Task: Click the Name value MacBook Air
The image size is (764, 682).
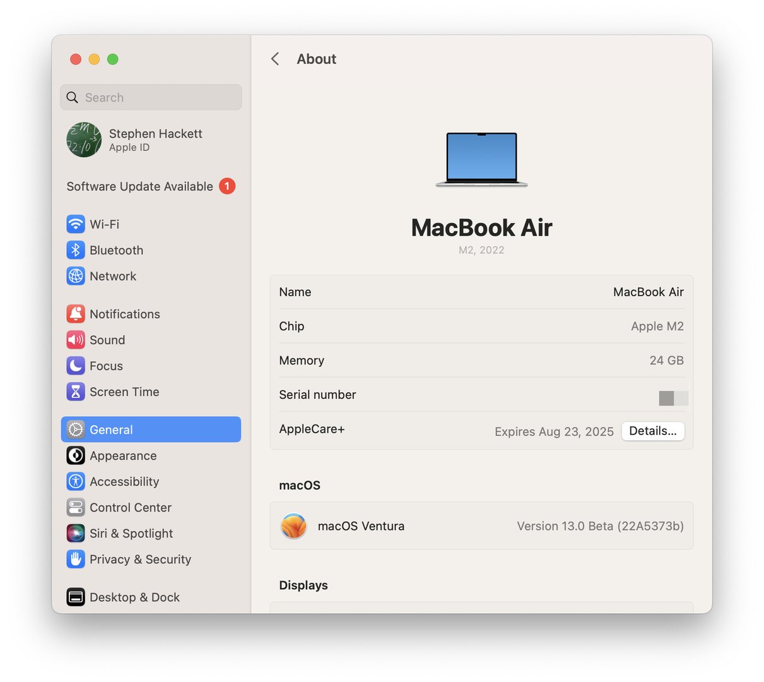Action: 649,292
